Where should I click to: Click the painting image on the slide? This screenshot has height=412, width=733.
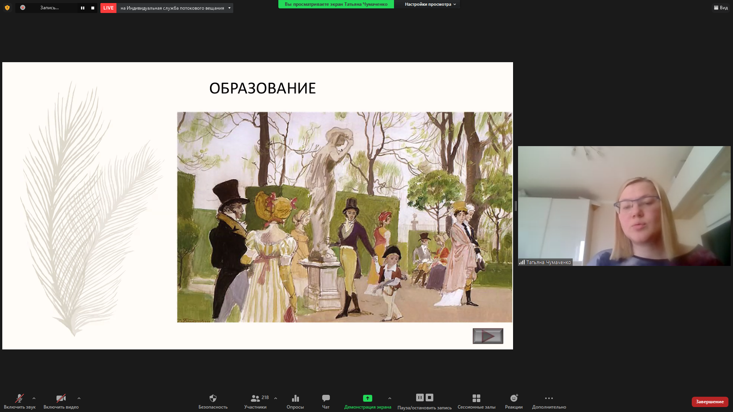[x=345, y=217]
